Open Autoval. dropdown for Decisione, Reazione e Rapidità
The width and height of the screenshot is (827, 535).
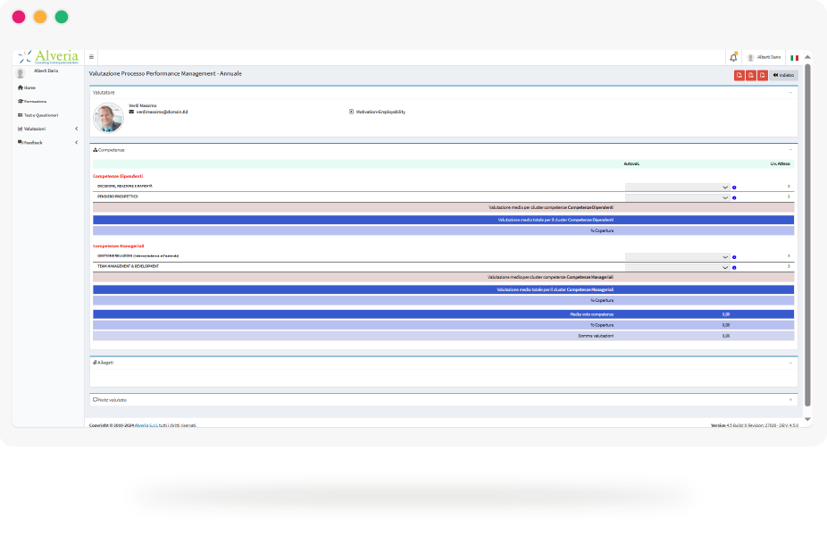click(x=677, y=188)
